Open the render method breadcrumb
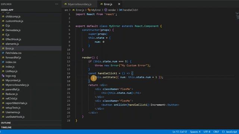Viewport: 239px width, 134px height. tap(112, 10)
